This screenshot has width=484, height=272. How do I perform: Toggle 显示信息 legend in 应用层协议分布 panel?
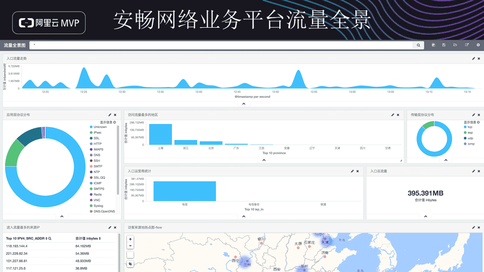108,122
